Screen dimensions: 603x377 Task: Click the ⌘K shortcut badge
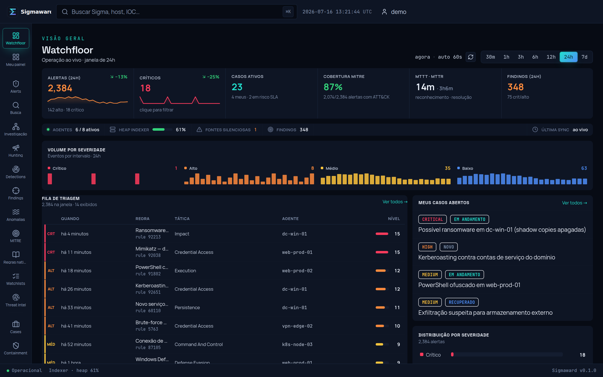[x=288, y=12]
